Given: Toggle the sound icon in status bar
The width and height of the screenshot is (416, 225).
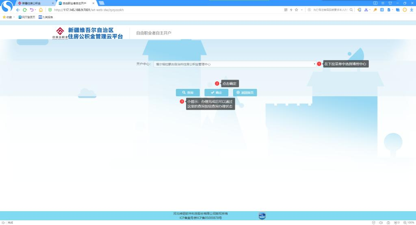Looking at the screenshot, I should pyautogui.click(x=381, y=223).
